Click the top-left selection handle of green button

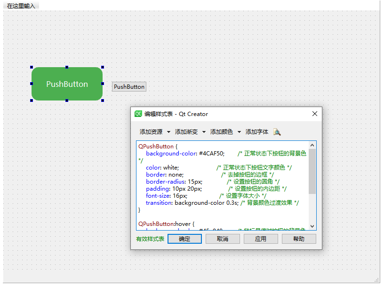click(x=32, y=67)
